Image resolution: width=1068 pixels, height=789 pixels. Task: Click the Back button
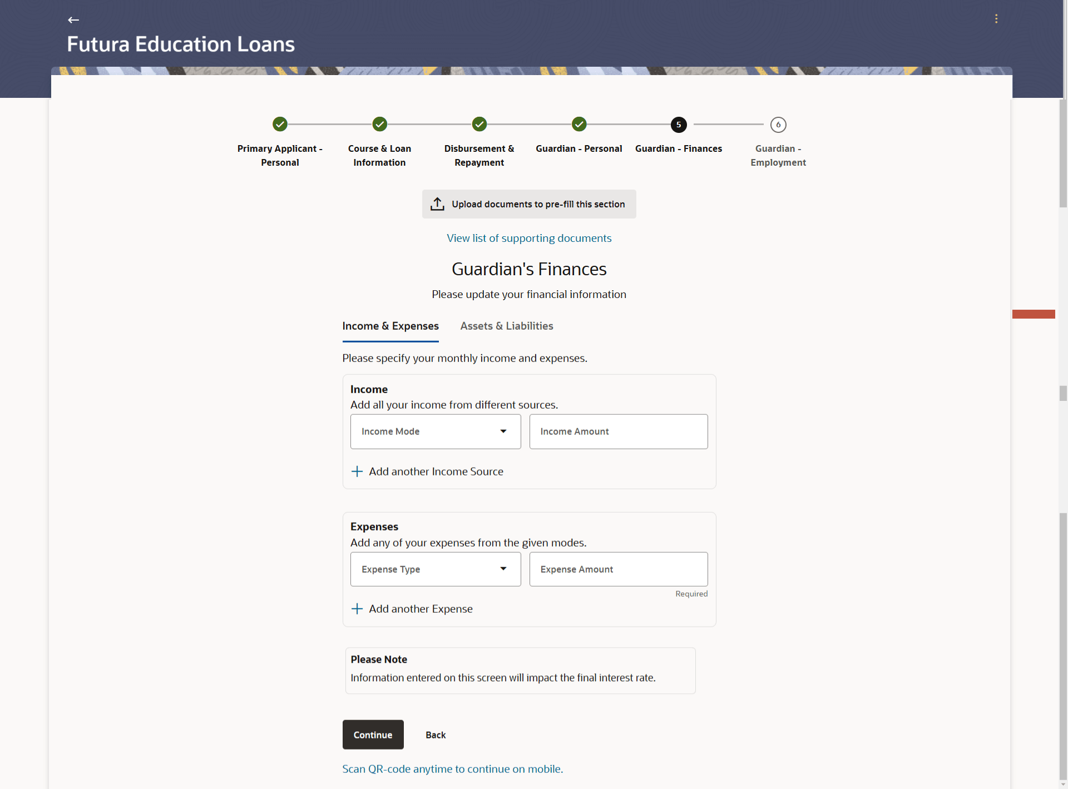[x=436, y=735]
